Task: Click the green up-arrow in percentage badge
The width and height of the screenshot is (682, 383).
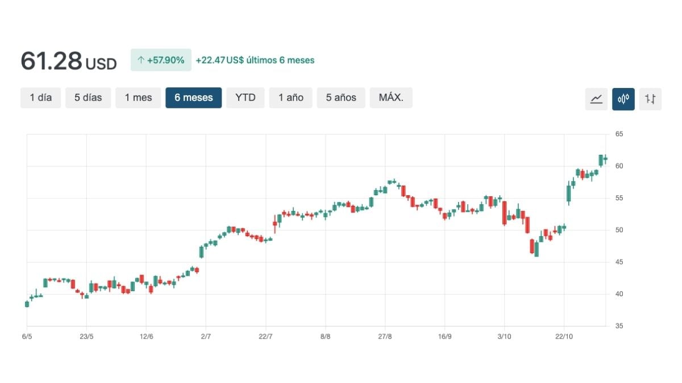Action: pos(141,60)
